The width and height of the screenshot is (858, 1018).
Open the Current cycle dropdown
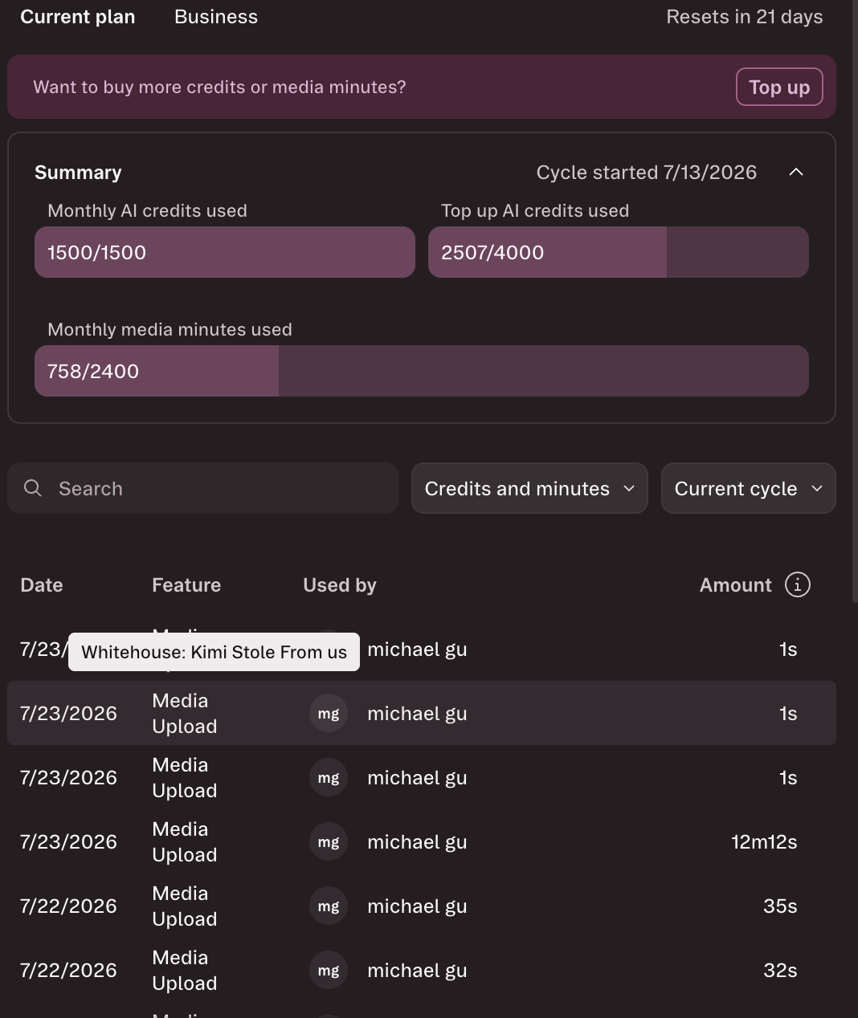tap(748, 488)
